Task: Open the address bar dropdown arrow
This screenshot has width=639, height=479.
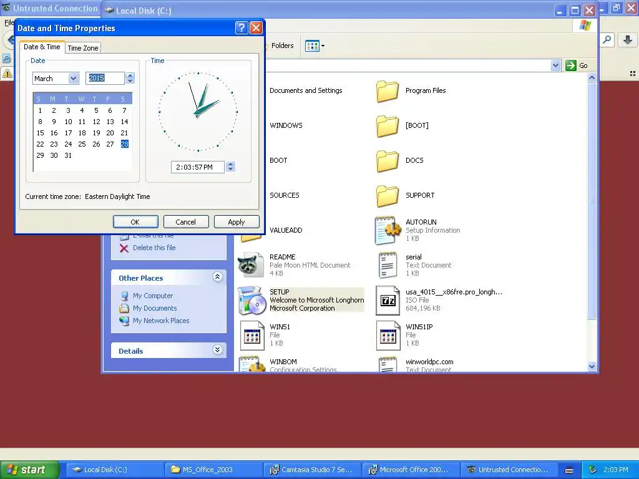Action: [x=555, y=65]
